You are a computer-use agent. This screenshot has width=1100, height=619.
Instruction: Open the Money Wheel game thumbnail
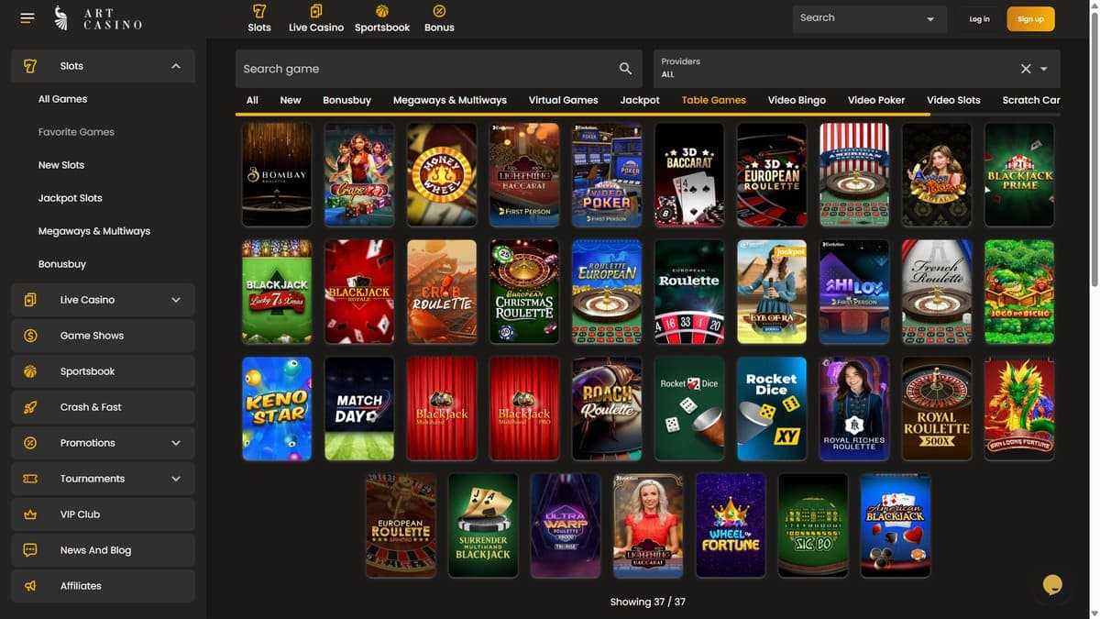tap(442, 174)
